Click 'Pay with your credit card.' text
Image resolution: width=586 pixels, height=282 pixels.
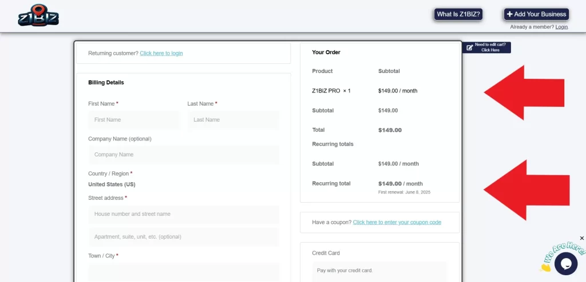345,271
